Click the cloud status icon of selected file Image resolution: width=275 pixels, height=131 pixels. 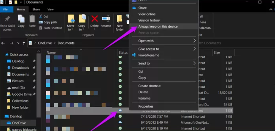pyautogui.click(x=120, y=110)
